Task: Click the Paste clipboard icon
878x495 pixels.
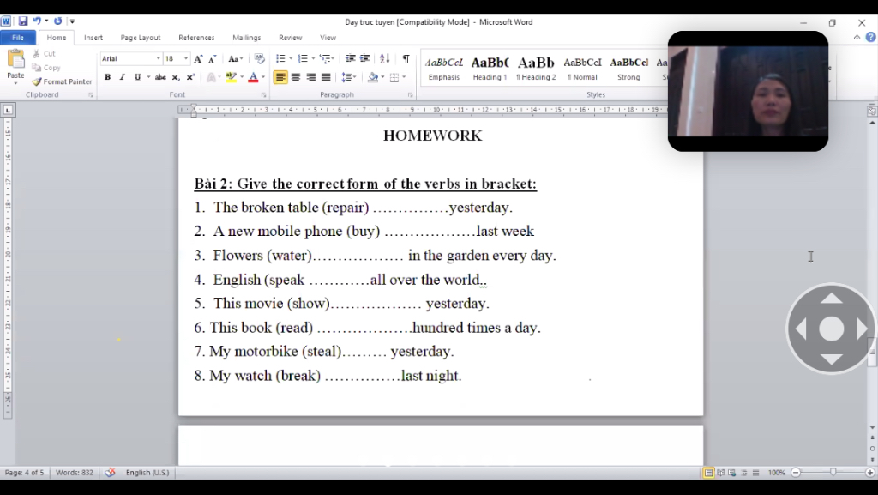Action: [15, 59]
